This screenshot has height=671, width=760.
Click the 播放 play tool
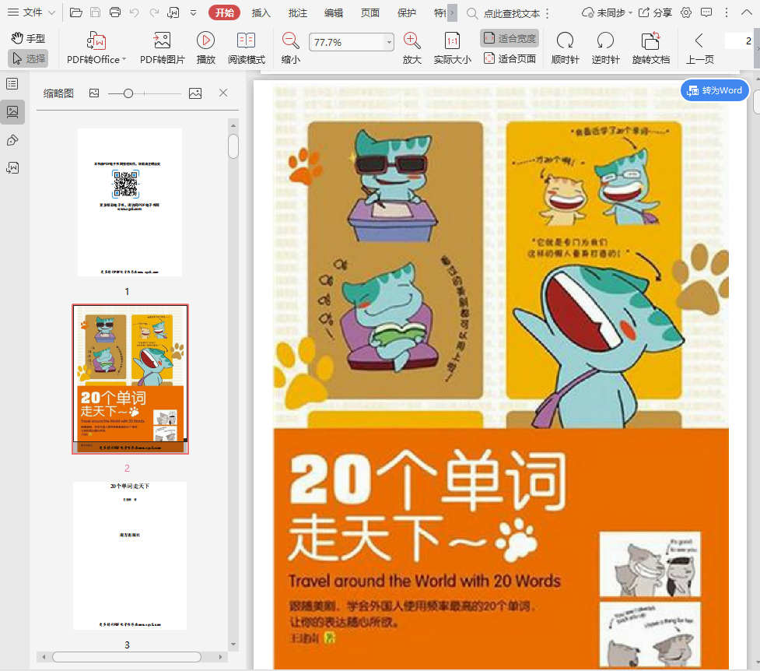pos(205,47)
